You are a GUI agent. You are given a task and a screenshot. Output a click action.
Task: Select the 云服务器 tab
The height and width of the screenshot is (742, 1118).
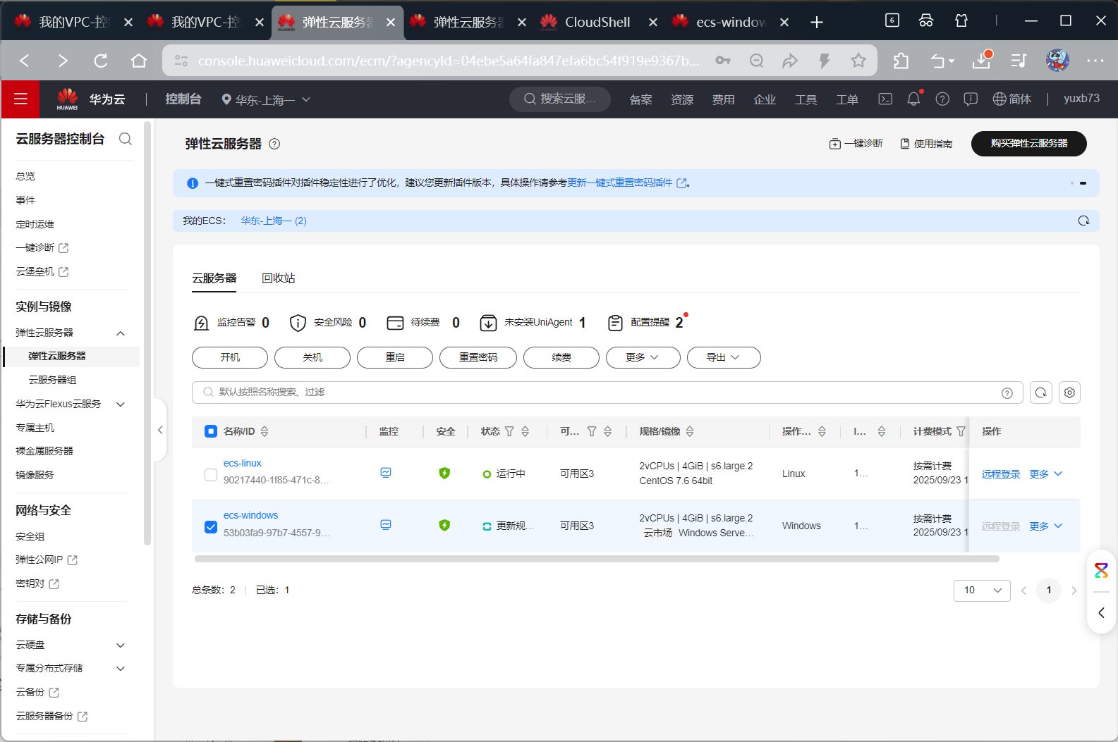point(214,278)
